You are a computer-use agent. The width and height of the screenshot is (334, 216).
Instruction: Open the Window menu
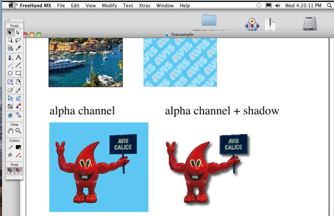[x=165, y=6]
